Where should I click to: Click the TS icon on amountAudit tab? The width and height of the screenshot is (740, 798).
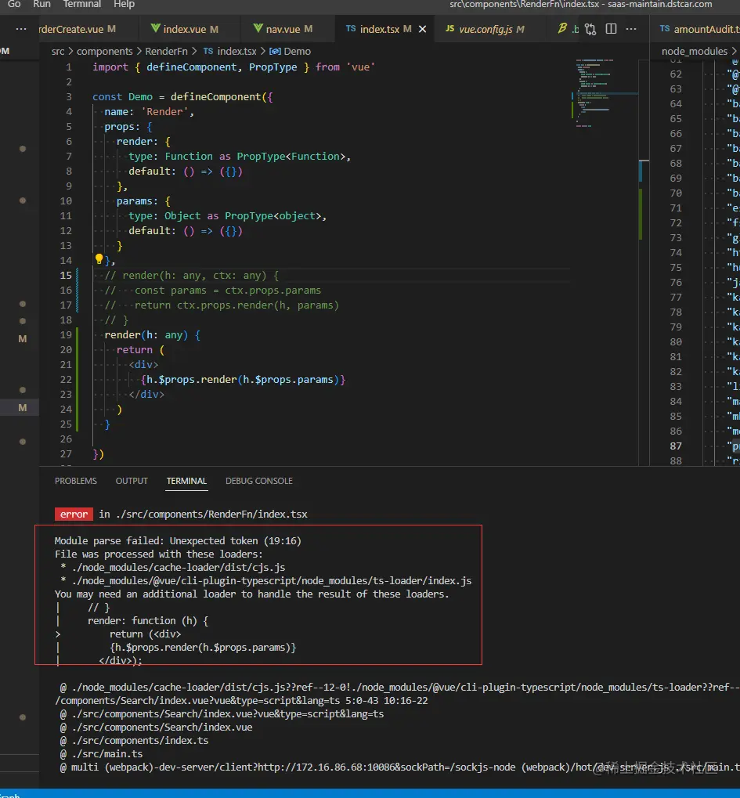click(665, 28)
